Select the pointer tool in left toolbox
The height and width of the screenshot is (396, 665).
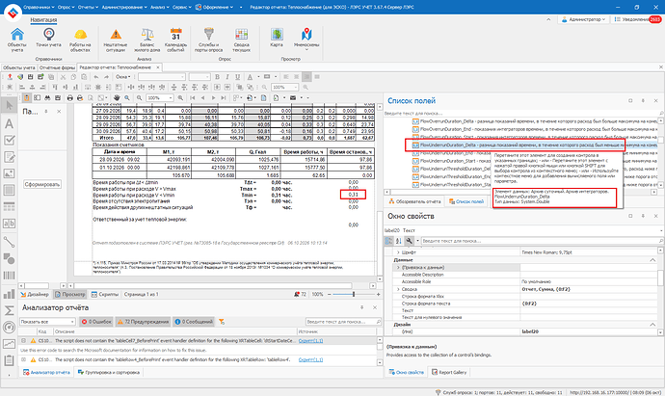[9, 106]
